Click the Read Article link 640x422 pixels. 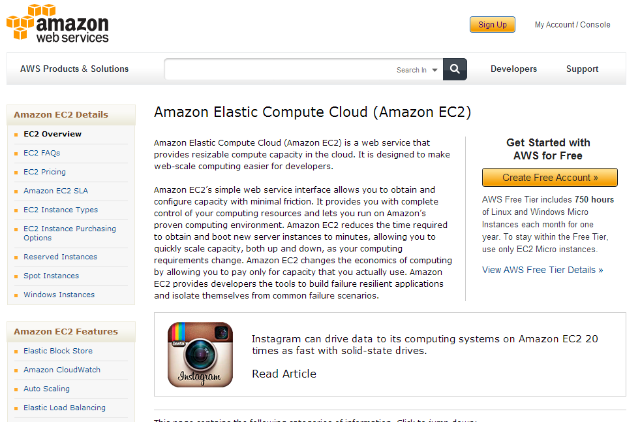pos(284,374)
